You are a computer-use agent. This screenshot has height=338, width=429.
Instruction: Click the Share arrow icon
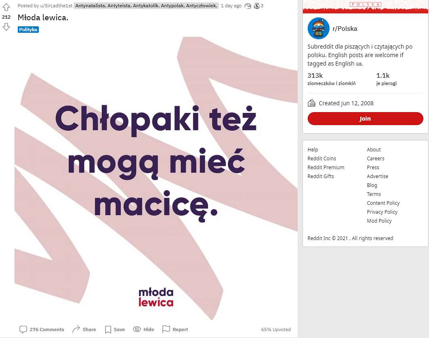pos(76,329)
